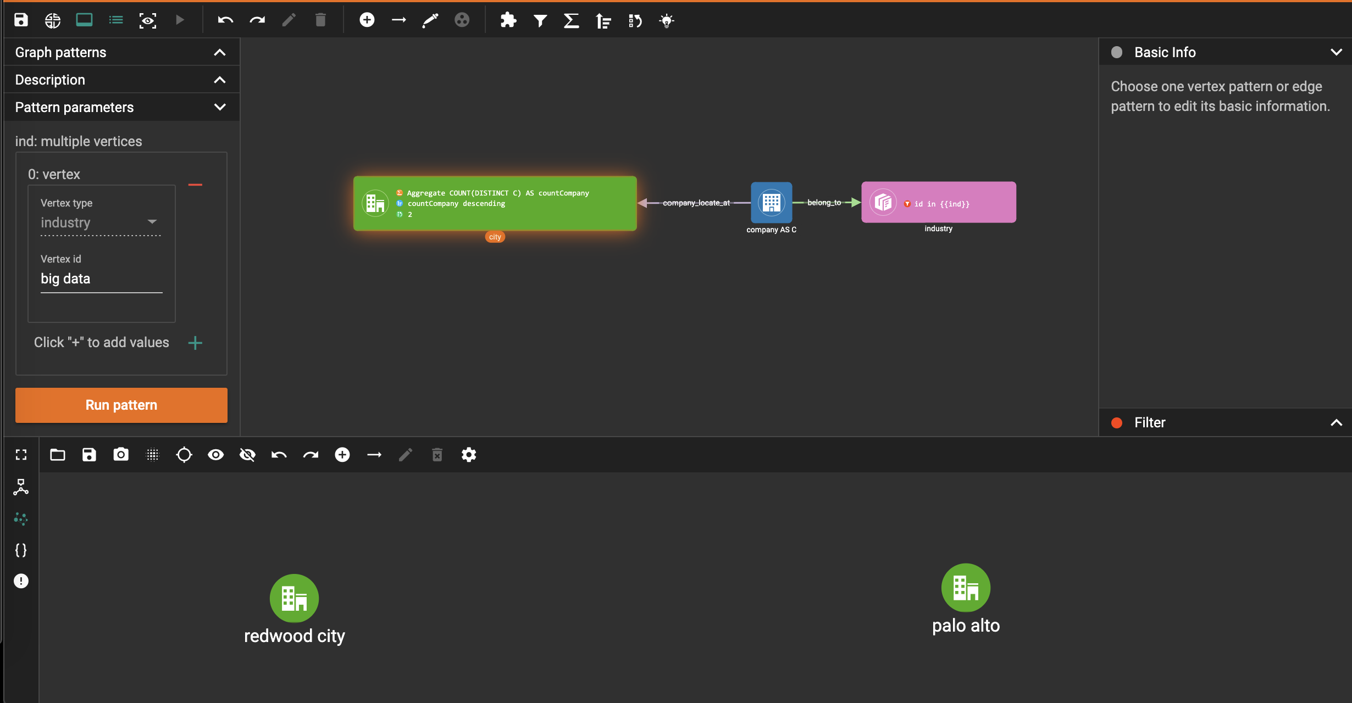
Task: Click the graph tree layout sidebar icon
Action: pyautogui.click(x=21, y=487)
